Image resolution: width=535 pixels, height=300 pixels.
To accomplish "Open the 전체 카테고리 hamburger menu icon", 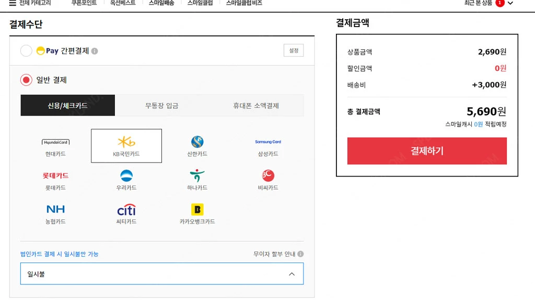I will pyautogui.click(x=13, y=3).
